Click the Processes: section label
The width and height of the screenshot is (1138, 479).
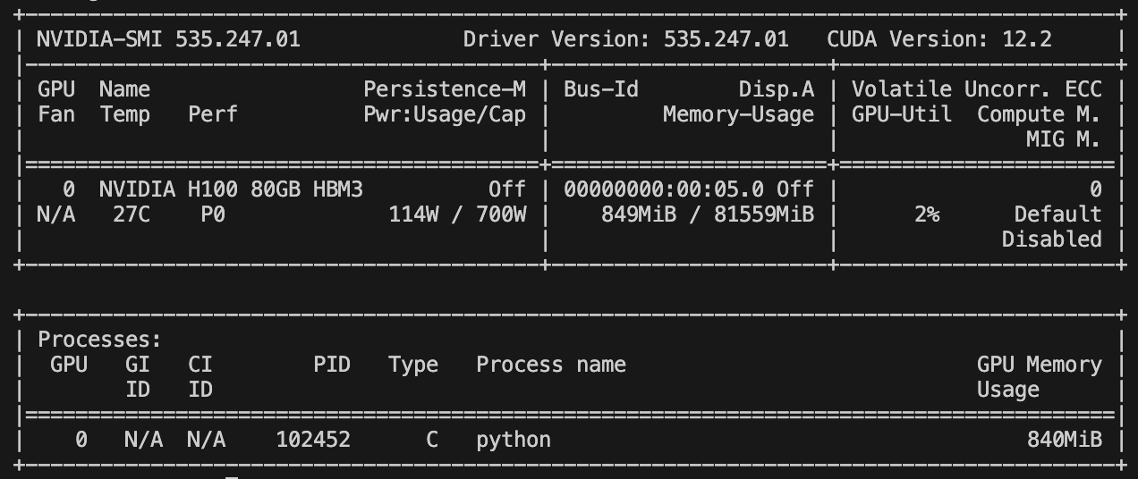point(99,340)
